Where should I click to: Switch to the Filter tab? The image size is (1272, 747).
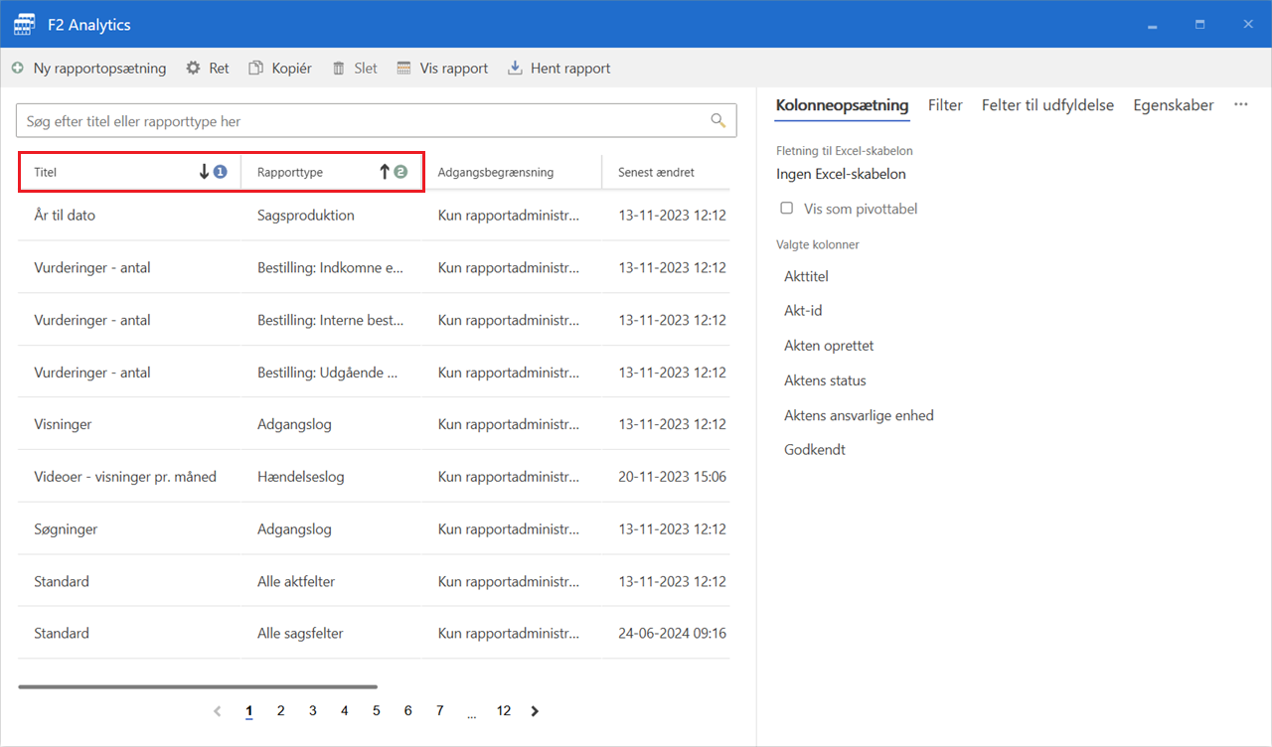point(945,105)
